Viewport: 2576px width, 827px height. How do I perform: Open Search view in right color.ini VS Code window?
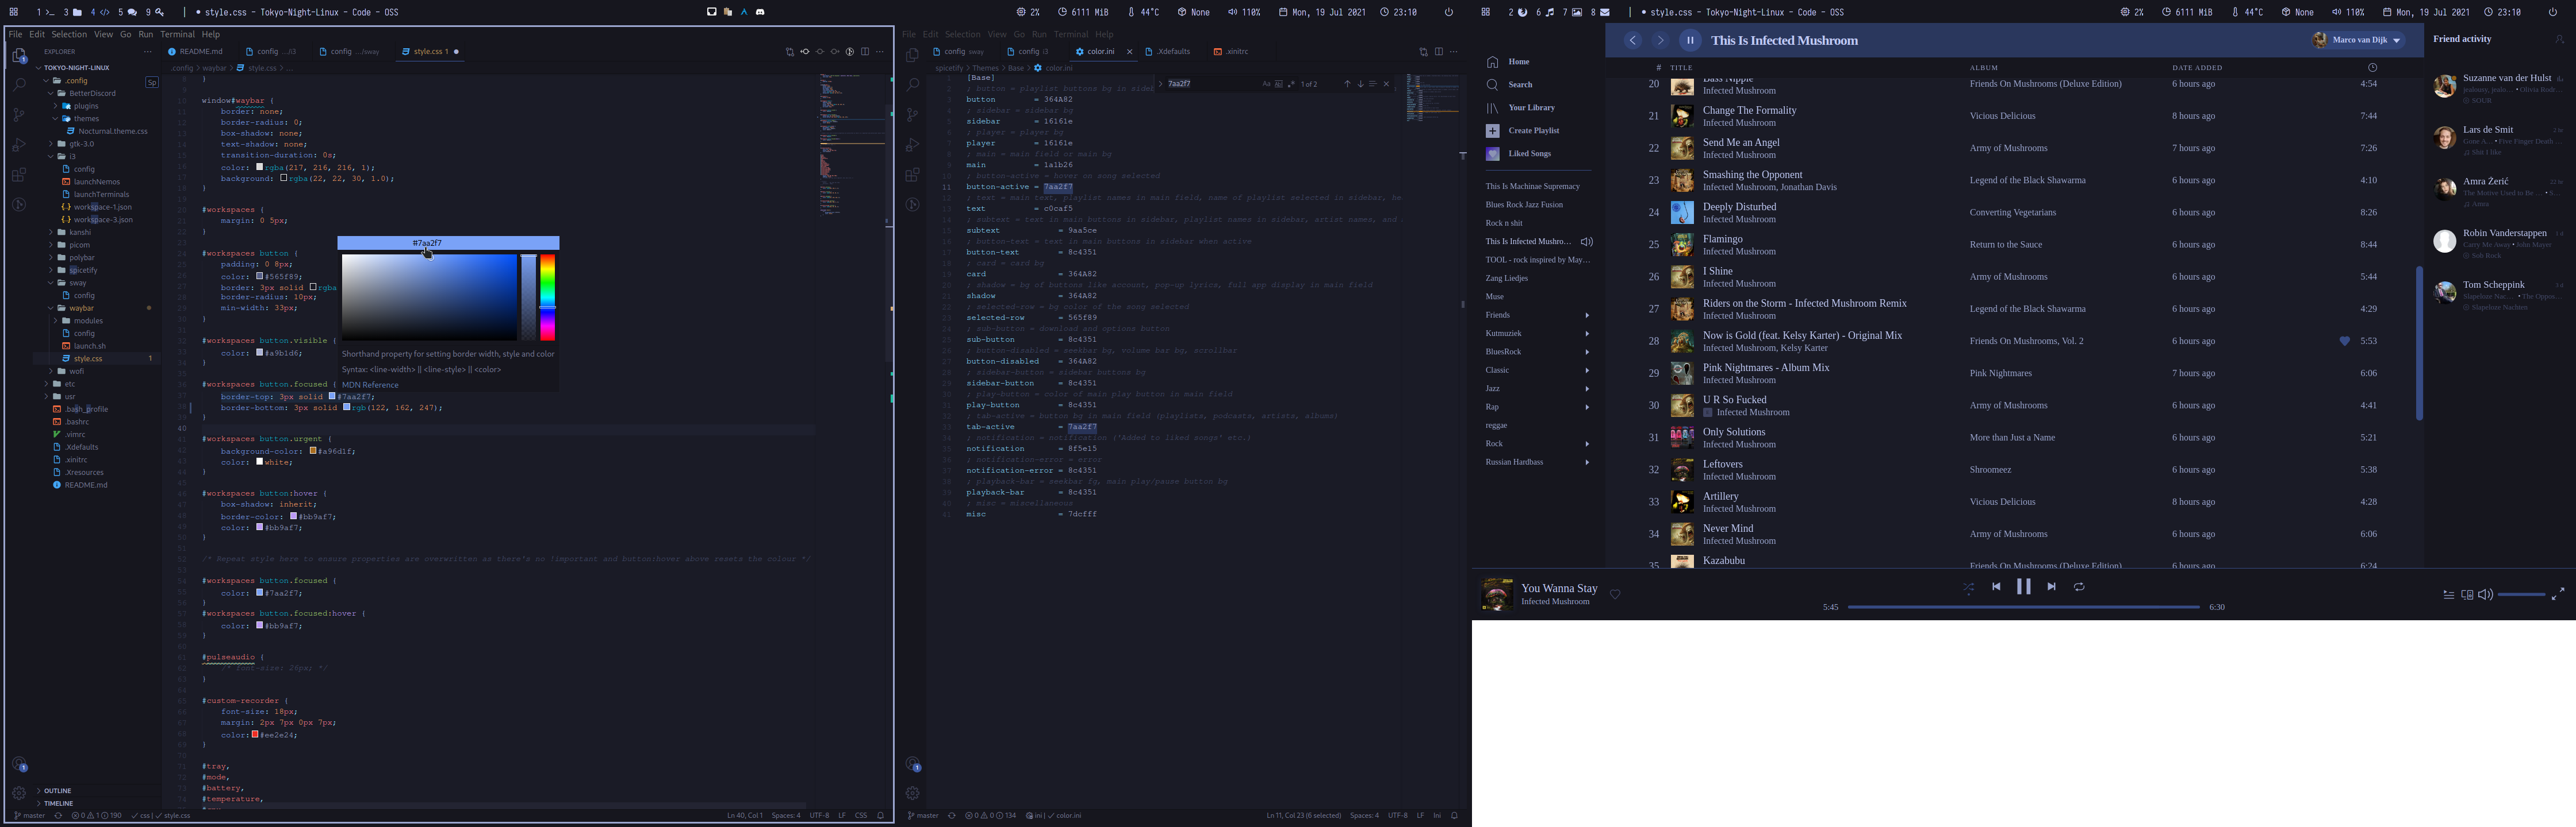(912, 86)
